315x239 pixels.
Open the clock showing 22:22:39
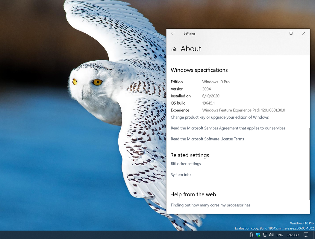click(293, 235)
